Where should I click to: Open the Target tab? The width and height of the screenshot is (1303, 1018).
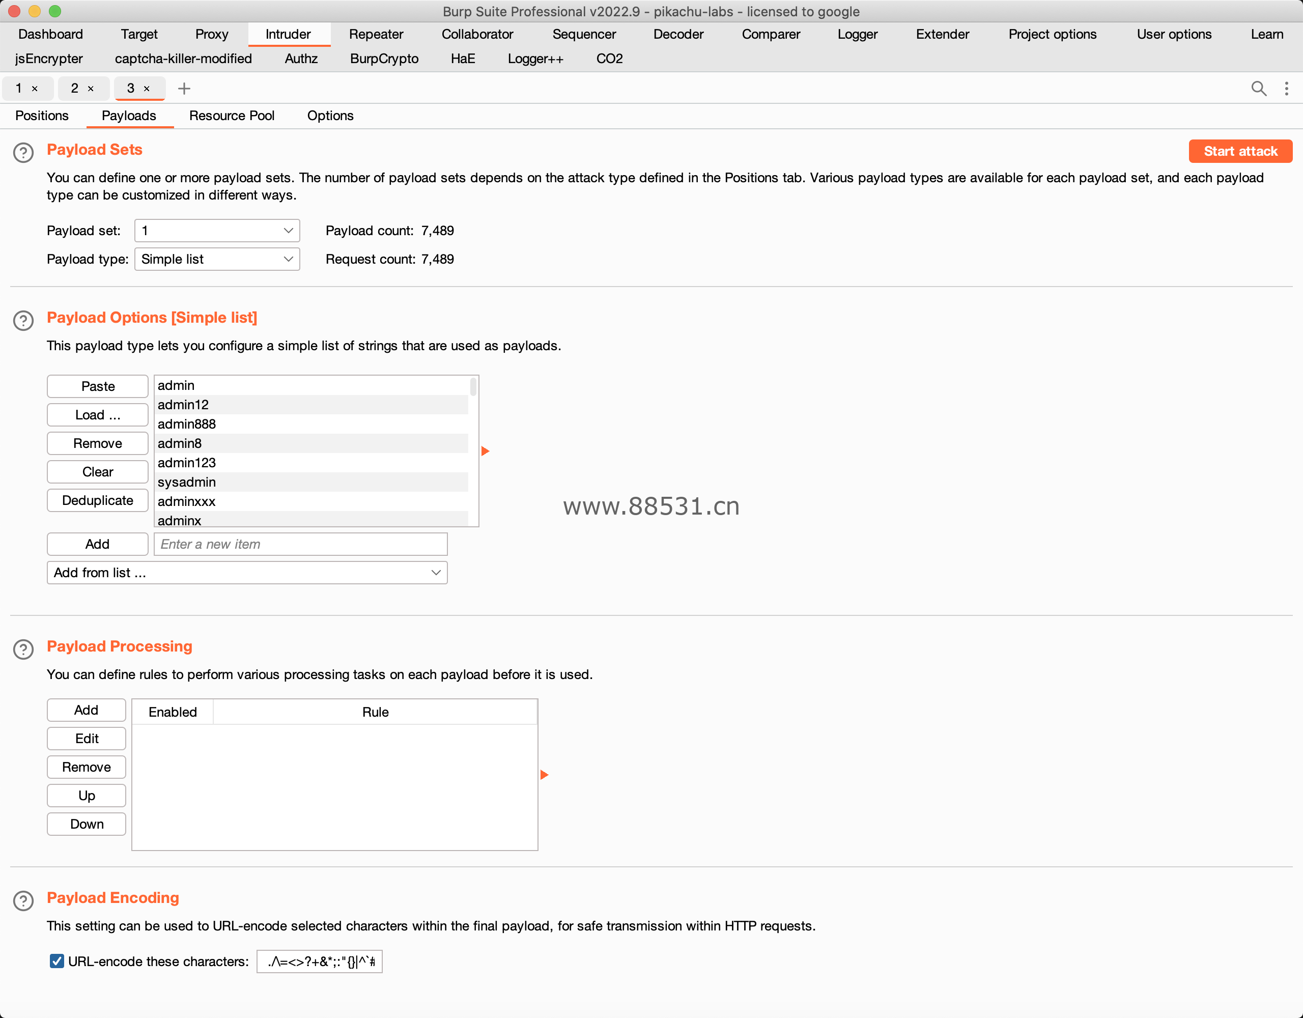pyautogui.click(x=139, y=34)
